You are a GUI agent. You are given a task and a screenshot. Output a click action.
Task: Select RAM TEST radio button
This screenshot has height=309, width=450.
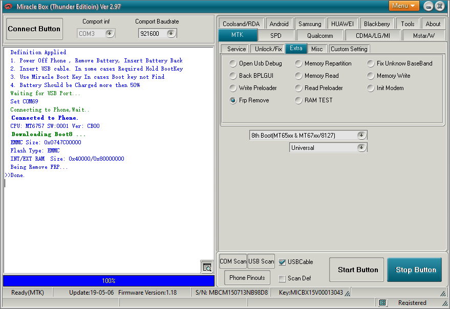coord(298,100)
